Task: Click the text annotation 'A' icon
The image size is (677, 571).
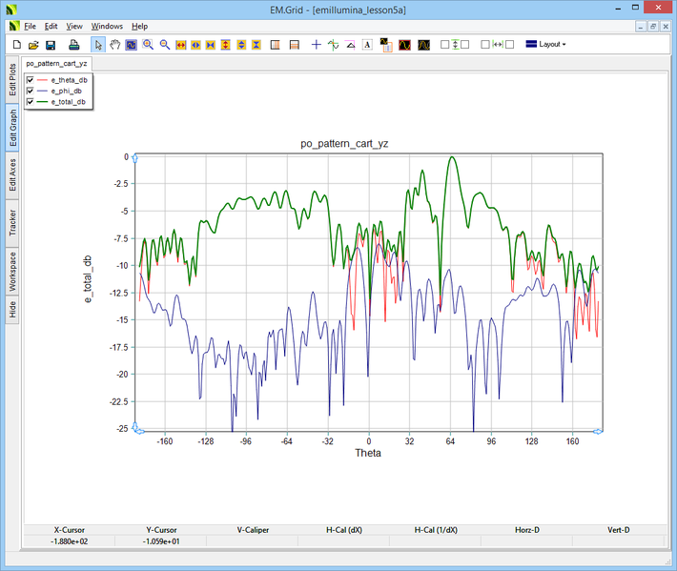Action: pos(367,45)
